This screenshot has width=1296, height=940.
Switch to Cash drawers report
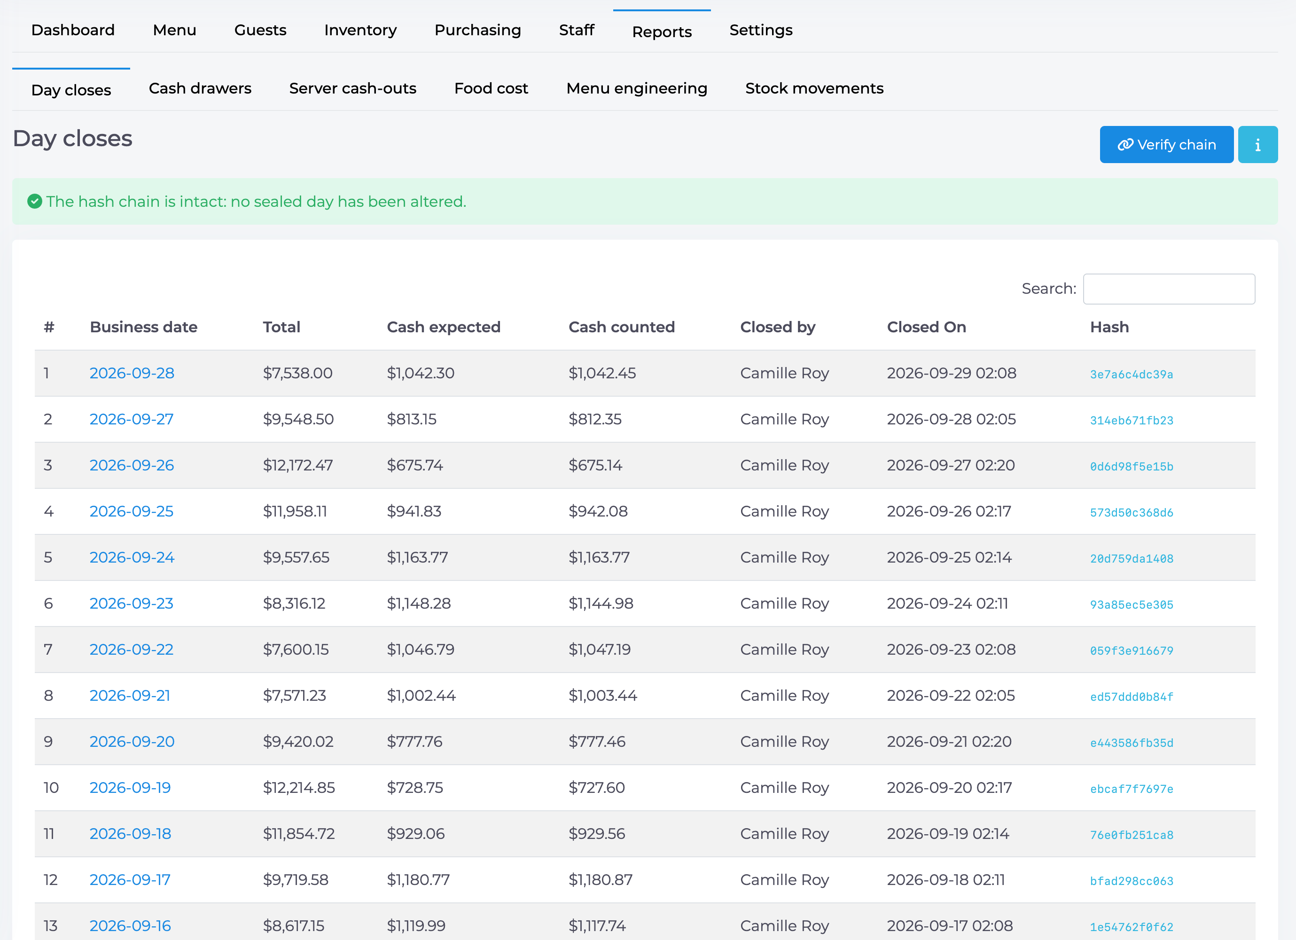[200, 88]
